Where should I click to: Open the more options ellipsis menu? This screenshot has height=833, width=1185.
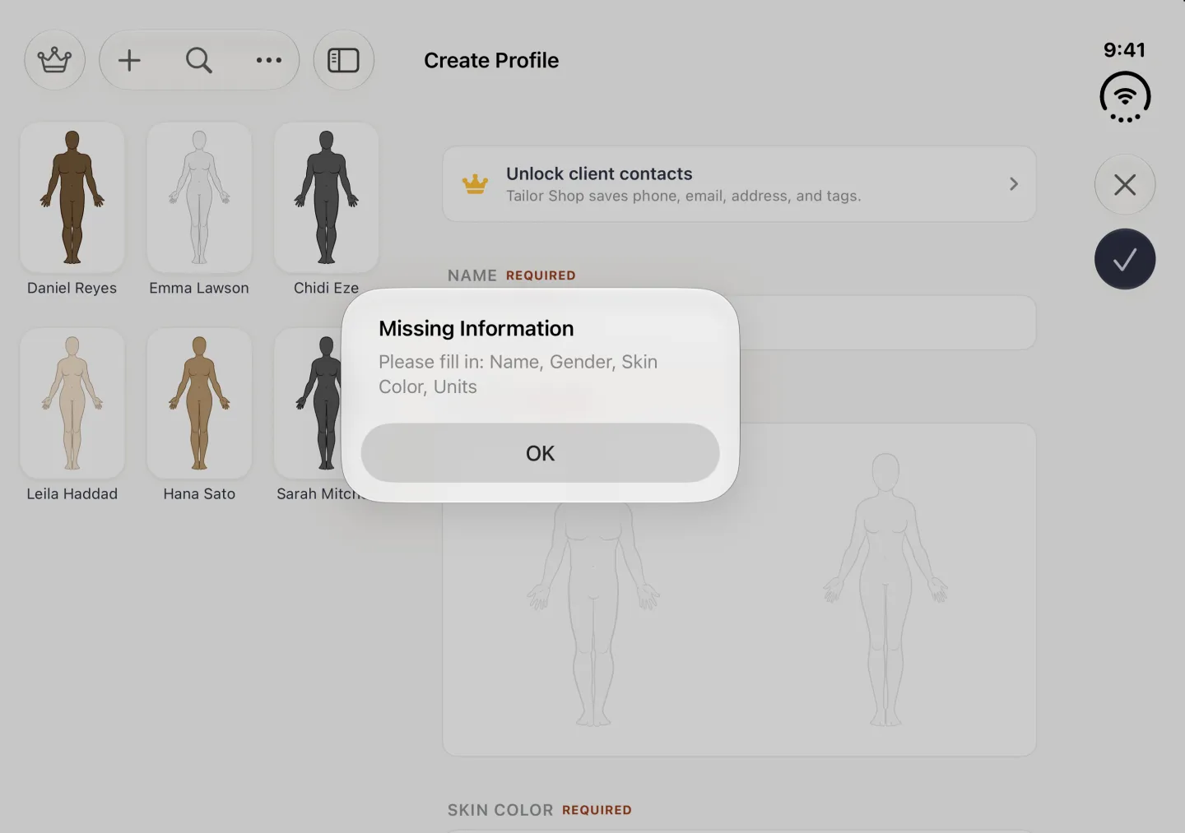pos(268,60)
